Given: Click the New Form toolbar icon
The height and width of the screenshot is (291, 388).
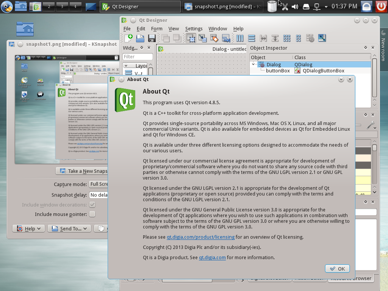Looking at the screenshot, I should point(128,38).
